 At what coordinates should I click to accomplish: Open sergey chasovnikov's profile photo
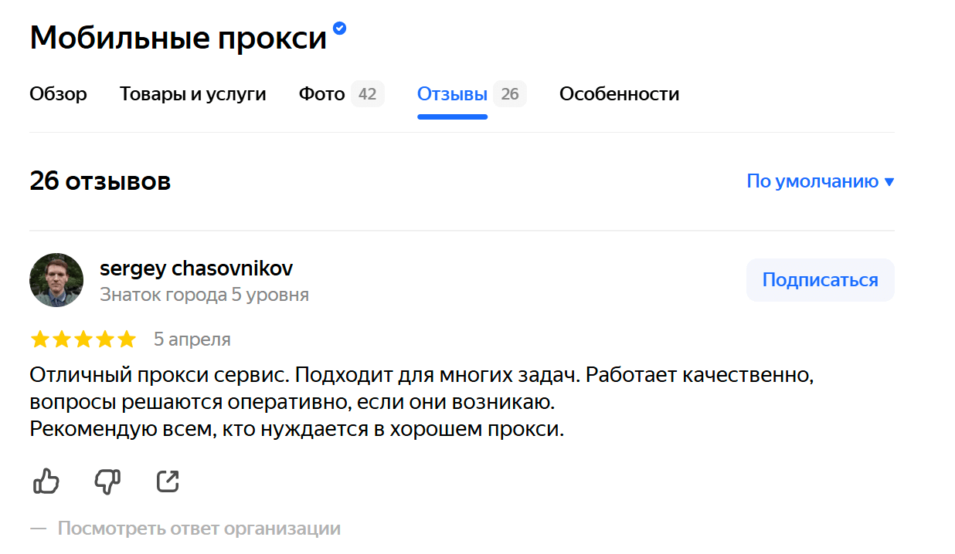[x=56, y=280]
